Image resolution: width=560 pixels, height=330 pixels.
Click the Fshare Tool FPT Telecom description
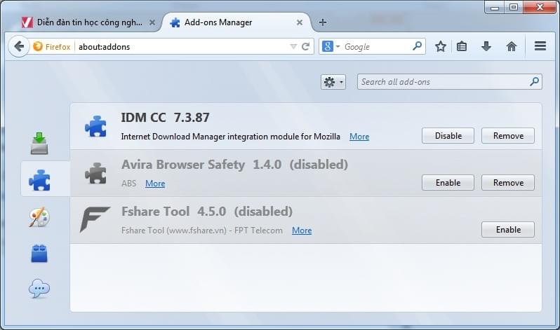[202, 231]
